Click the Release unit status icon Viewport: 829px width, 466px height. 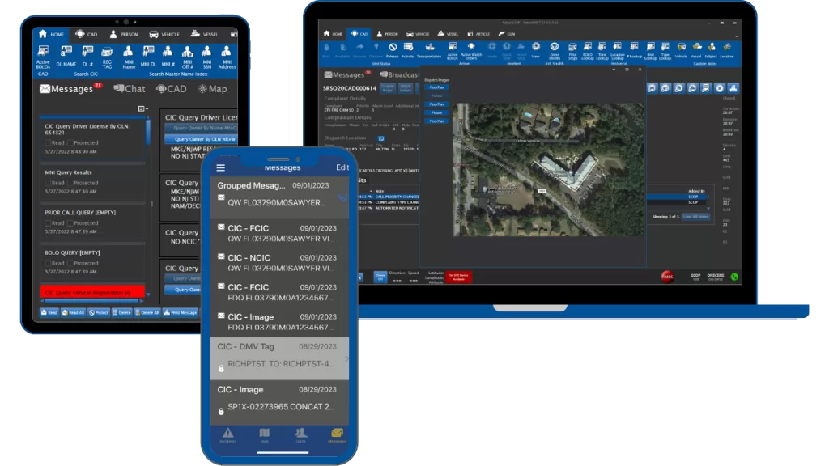(x=392, y=50)
